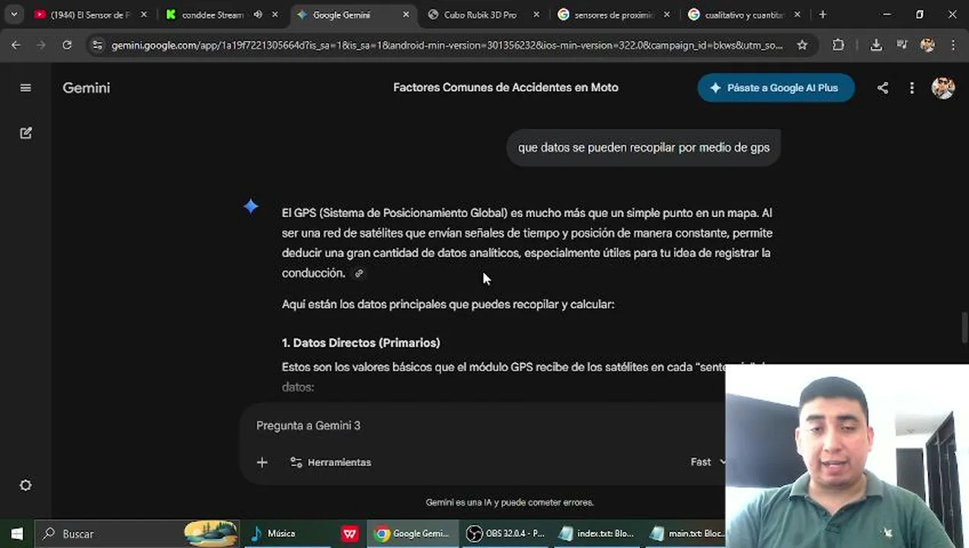Screen dimensions: 969x548
Task: Click Windows taskbar Buscar search box
Action: (137, 534)
